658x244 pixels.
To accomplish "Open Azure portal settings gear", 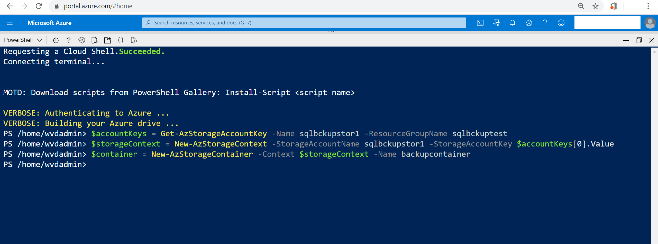I will click(x=529, y=23).
